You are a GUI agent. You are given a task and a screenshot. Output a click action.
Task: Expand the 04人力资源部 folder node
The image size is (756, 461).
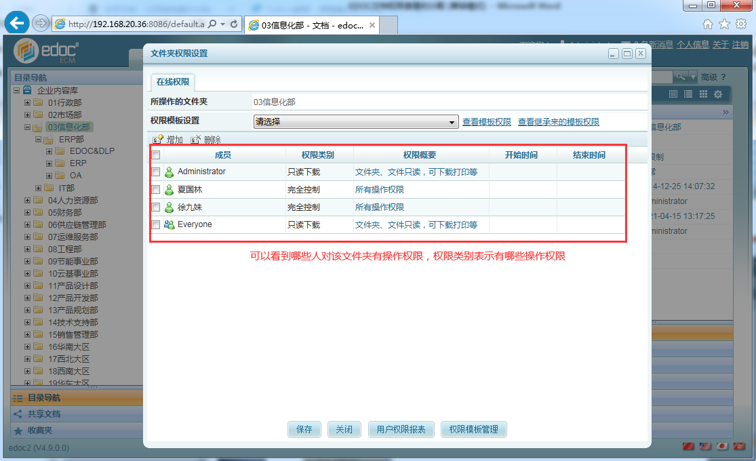pos(28,201)
